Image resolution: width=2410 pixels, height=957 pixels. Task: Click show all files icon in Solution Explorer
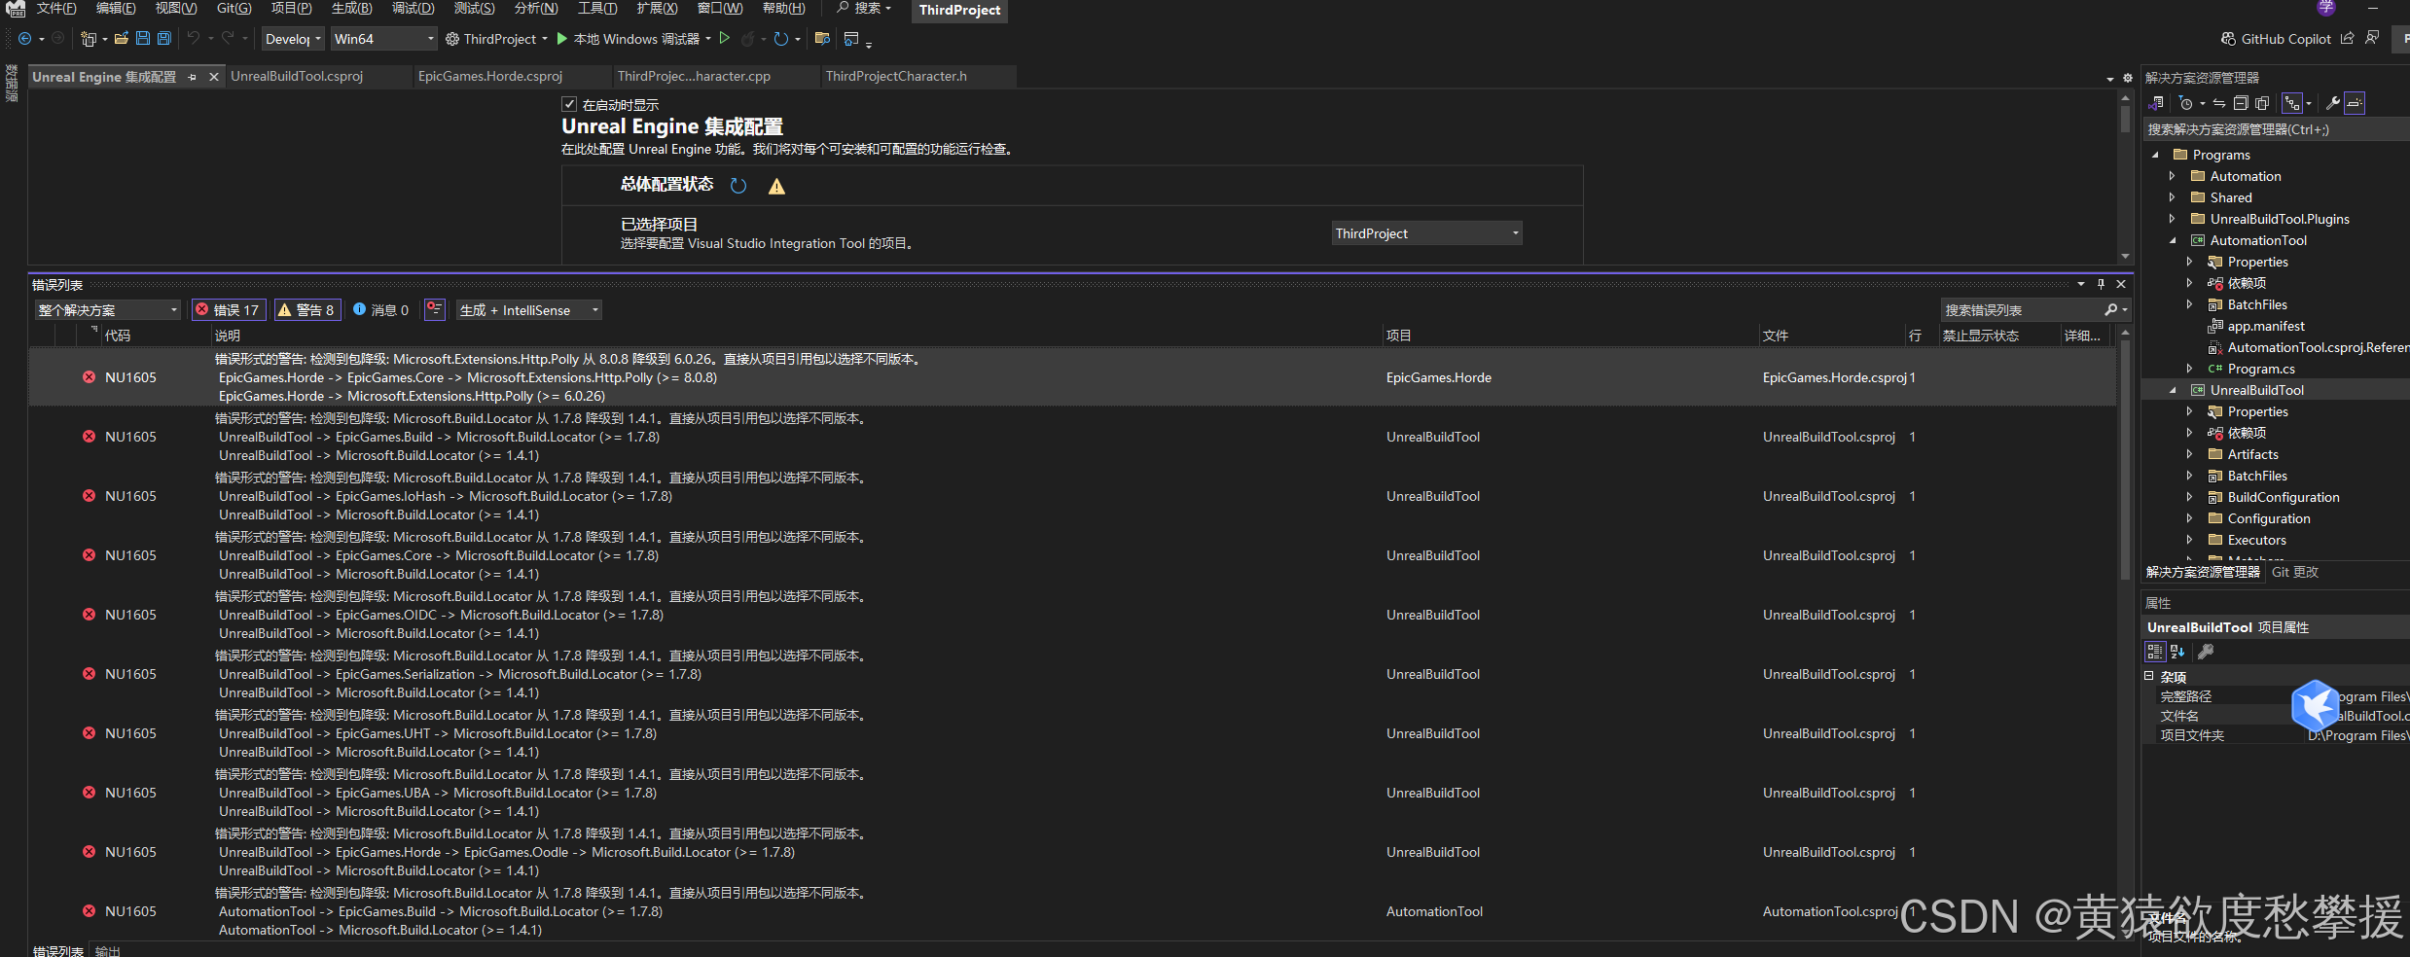pos(2262,103)
